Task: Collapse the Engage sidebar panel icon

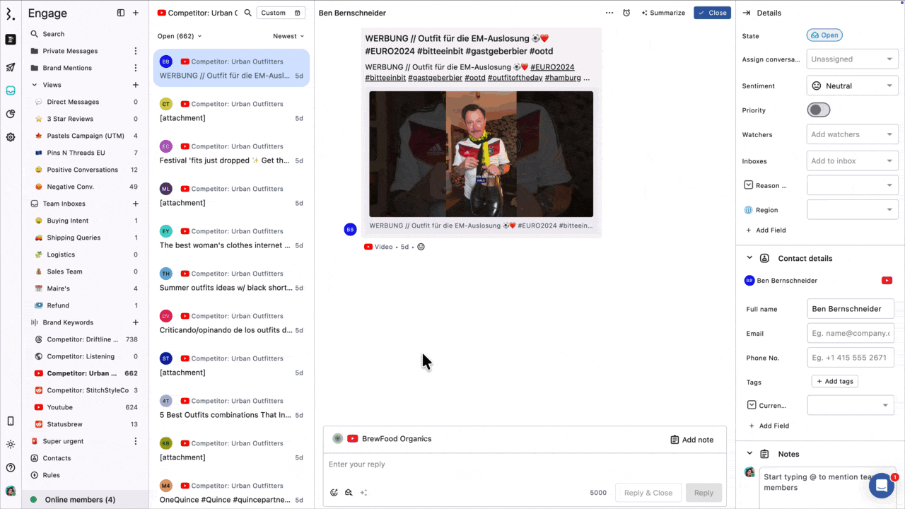Action: (121, 13)
